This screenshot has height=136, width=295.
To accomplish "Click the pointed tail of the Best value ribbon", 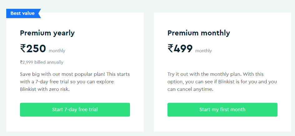I will [x=39, y=13].
